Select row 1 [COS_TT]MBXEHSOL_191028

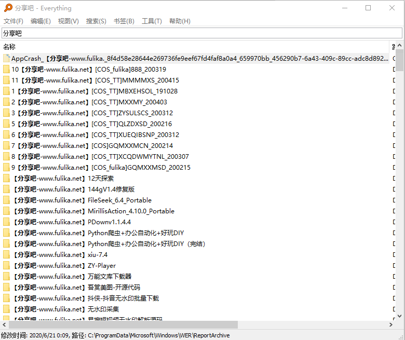pos(95,91)
